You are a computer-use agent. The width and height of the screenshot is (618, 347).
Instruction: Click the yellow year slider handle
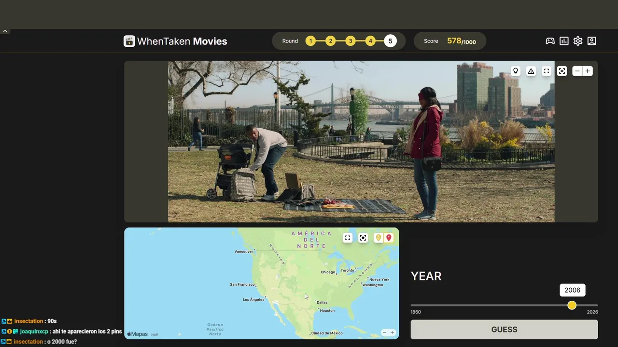(x=572, y=305)
